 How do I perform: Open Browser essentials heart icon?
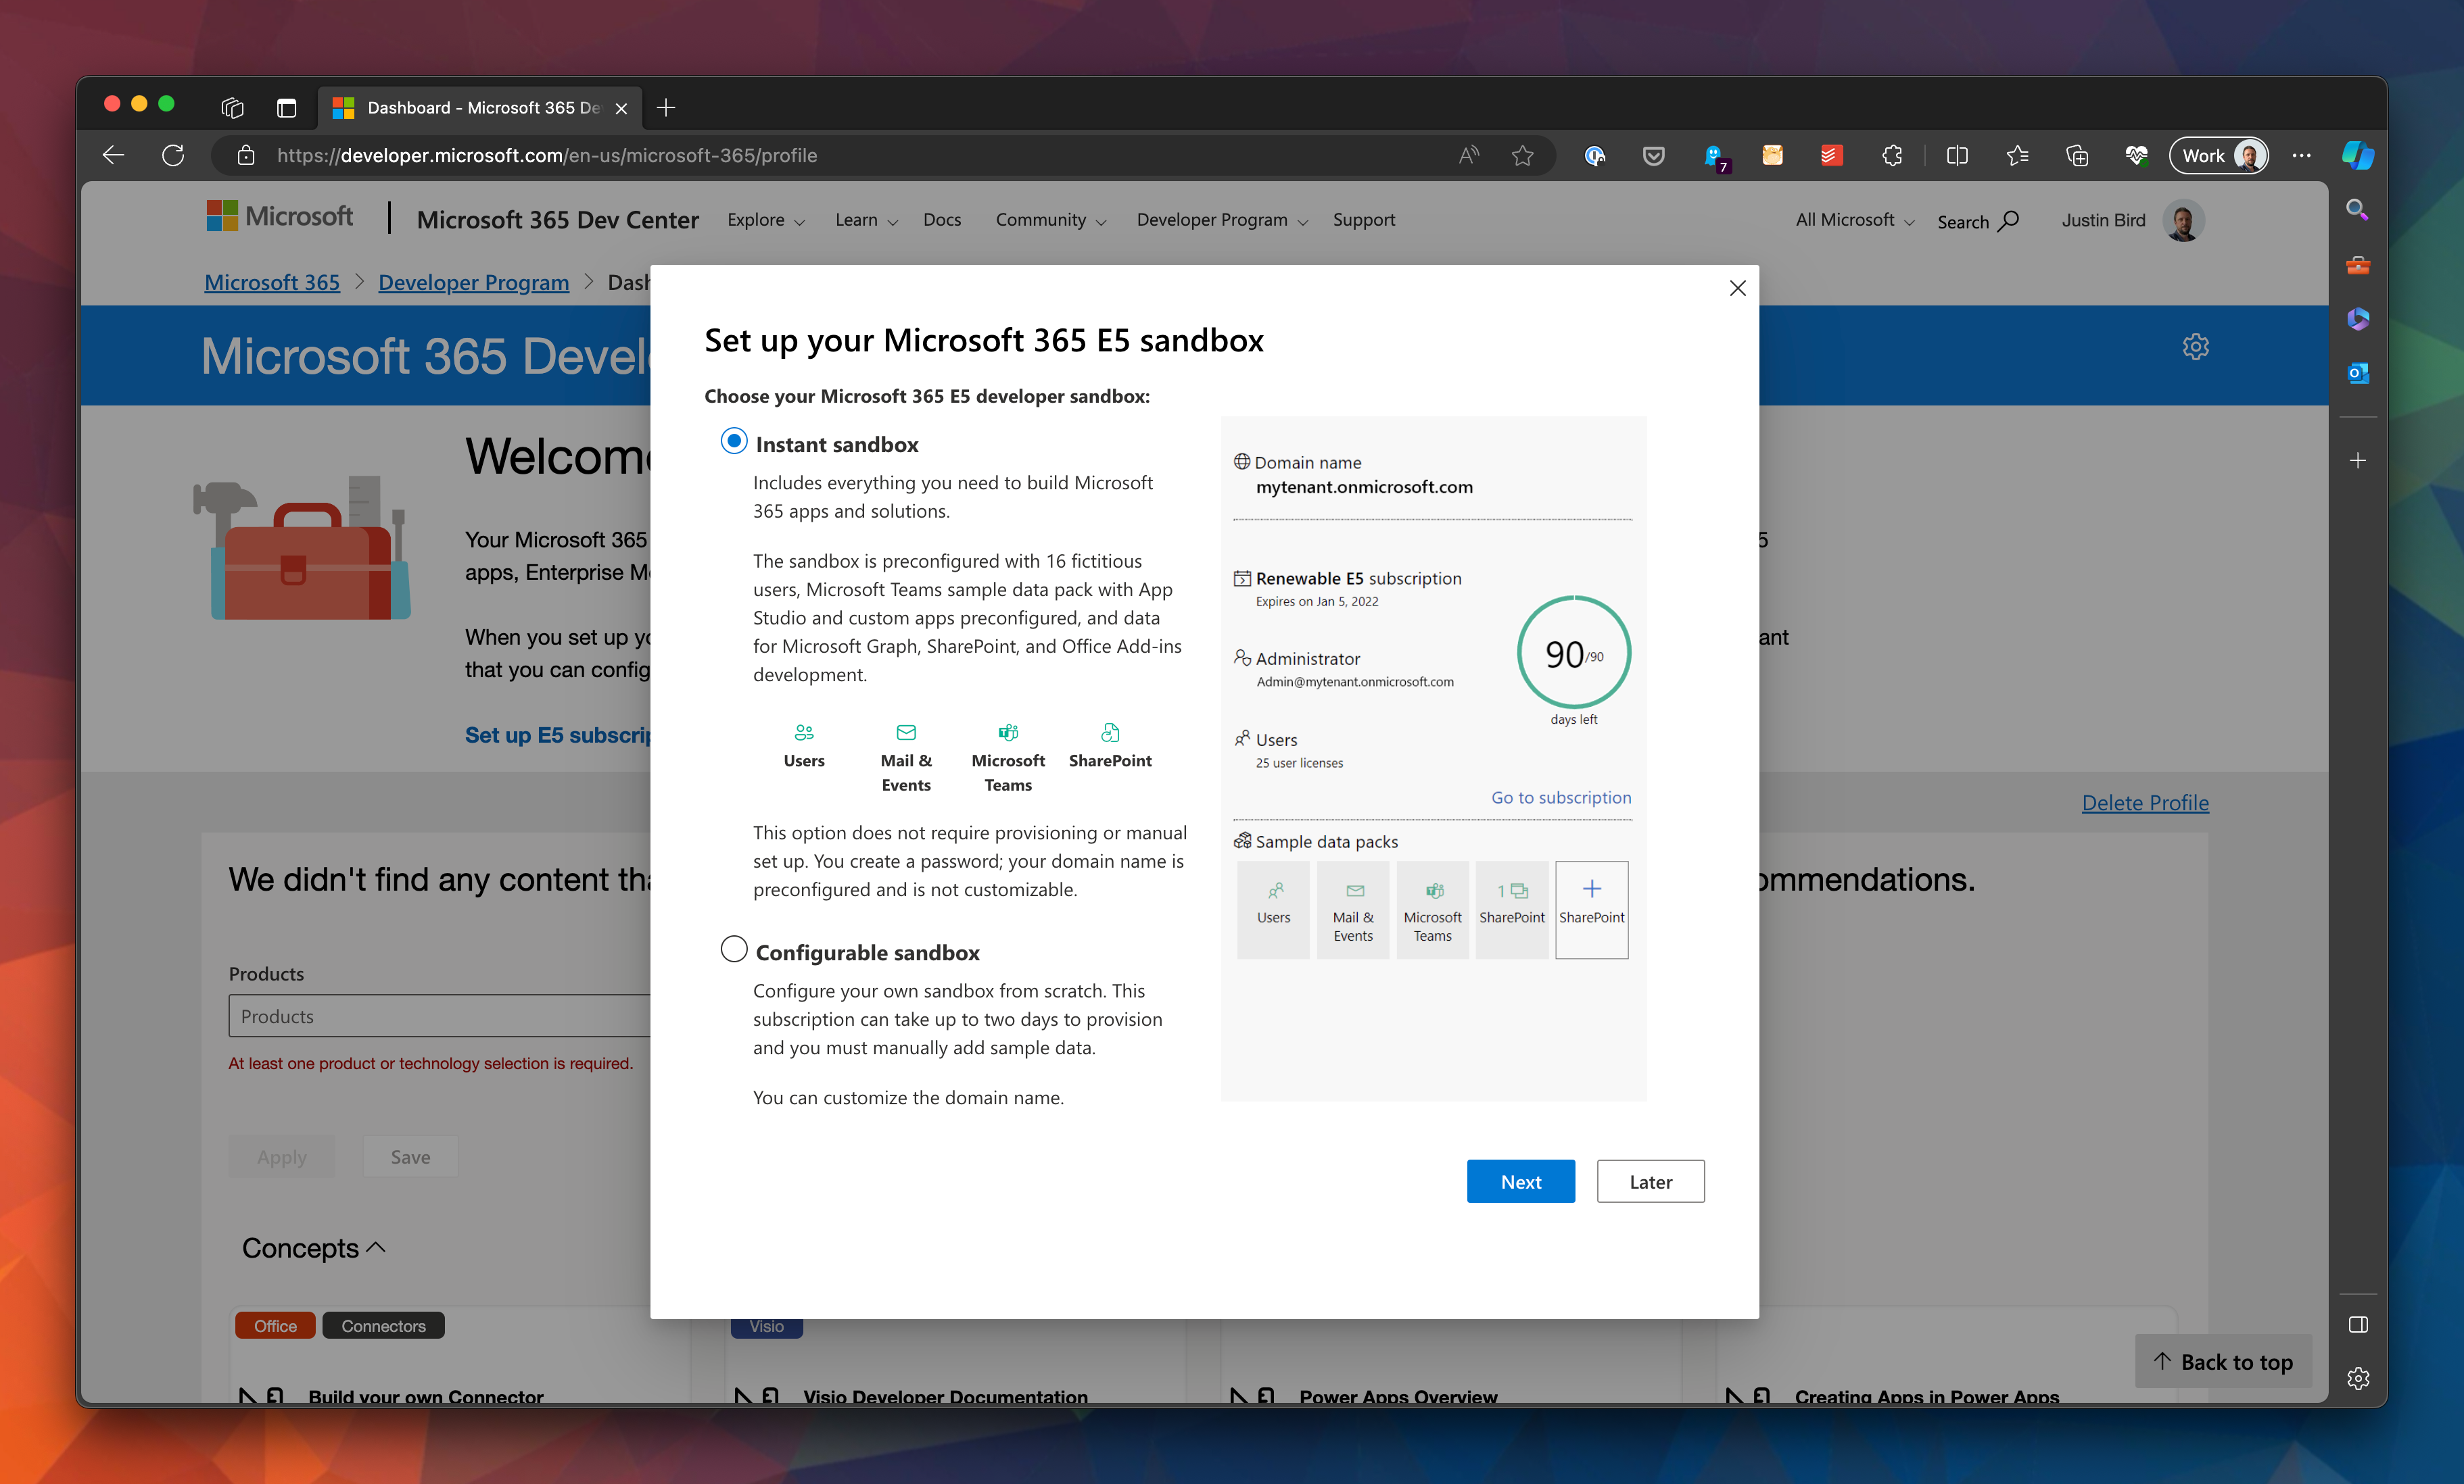click(2137, 155)
